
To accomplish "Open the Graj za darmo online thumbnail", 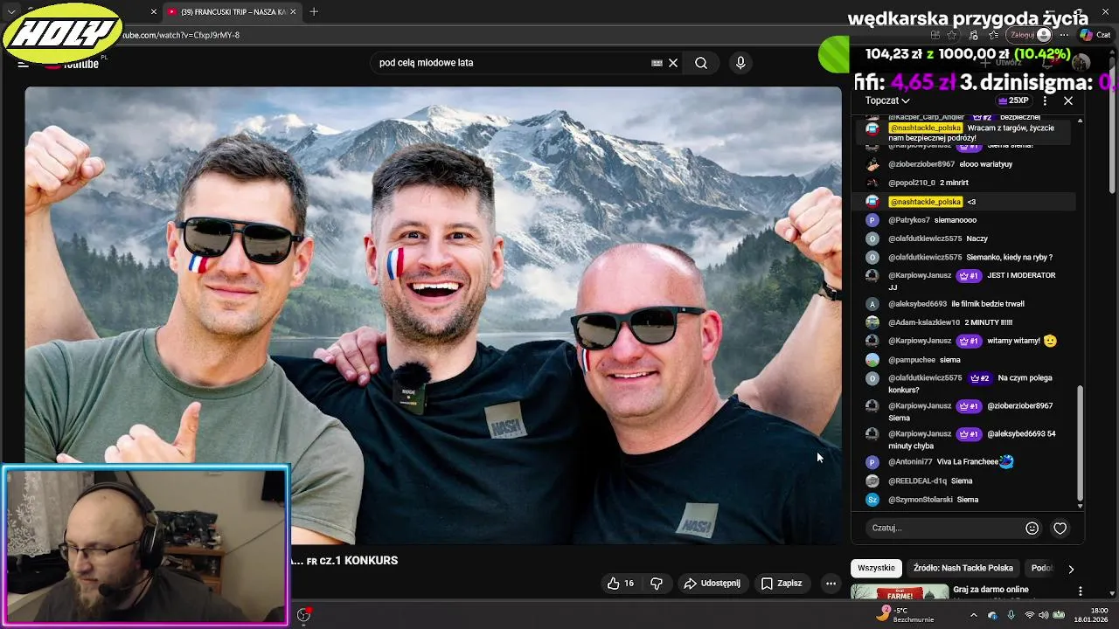I will 900,591.
